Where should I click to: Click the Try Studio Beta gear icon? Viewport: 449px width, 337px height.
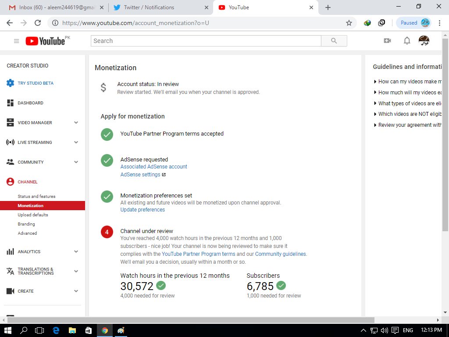click(11, 83)
